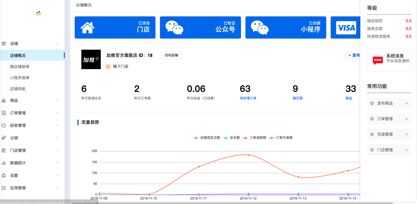
Task: Click the WeChat icon on 公众号 card
Action: (x=174, y=27)
